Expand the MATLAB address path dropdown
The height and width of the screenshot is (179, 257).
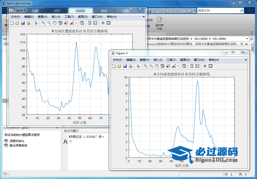(247, 38)
